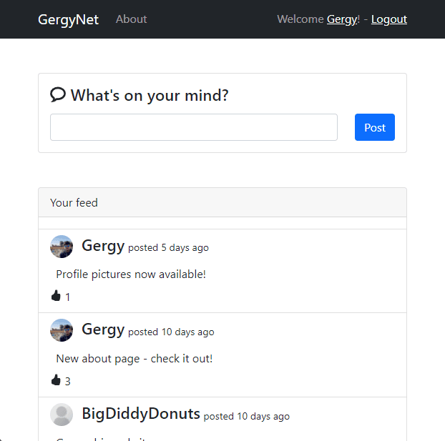Click the like count 3
This screenshot has height=441, width=445.
[67, 382]
